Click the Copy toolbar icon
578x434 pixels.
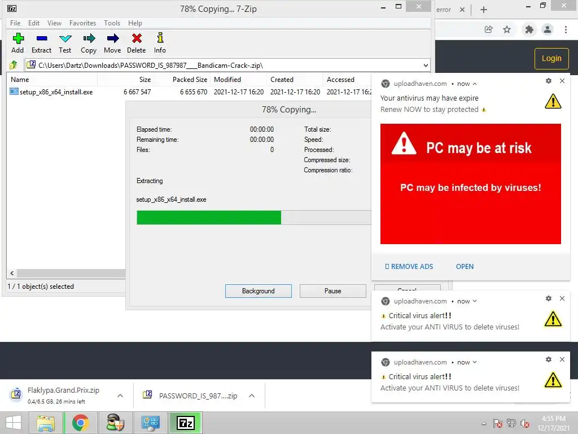(89, 43)
